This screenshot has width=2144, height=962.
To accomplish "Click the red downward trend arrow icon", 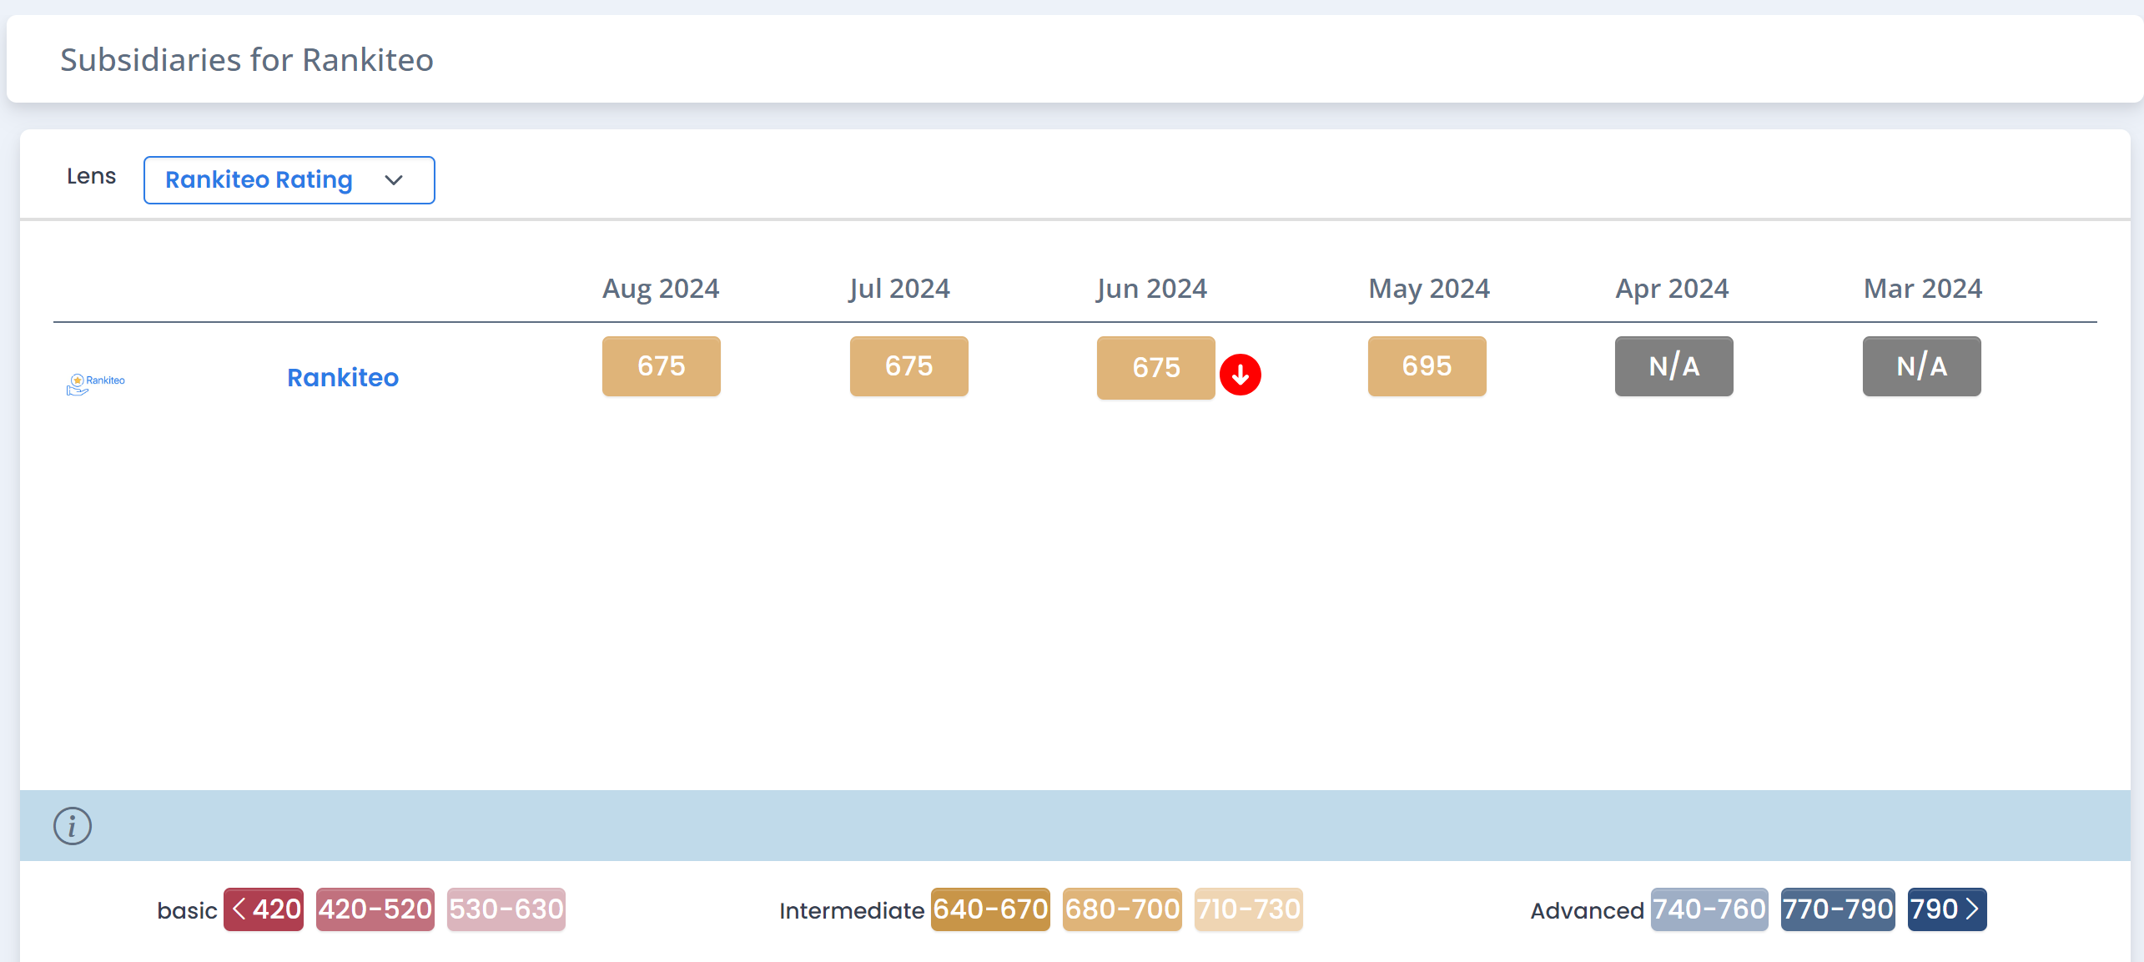I will pos(1240,375).
